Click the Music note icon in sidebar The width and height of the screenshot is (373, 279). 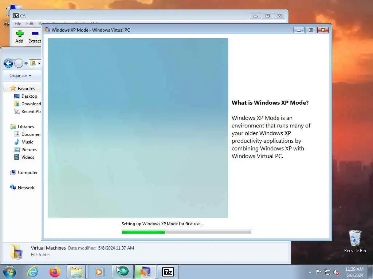tap(17, 142)
